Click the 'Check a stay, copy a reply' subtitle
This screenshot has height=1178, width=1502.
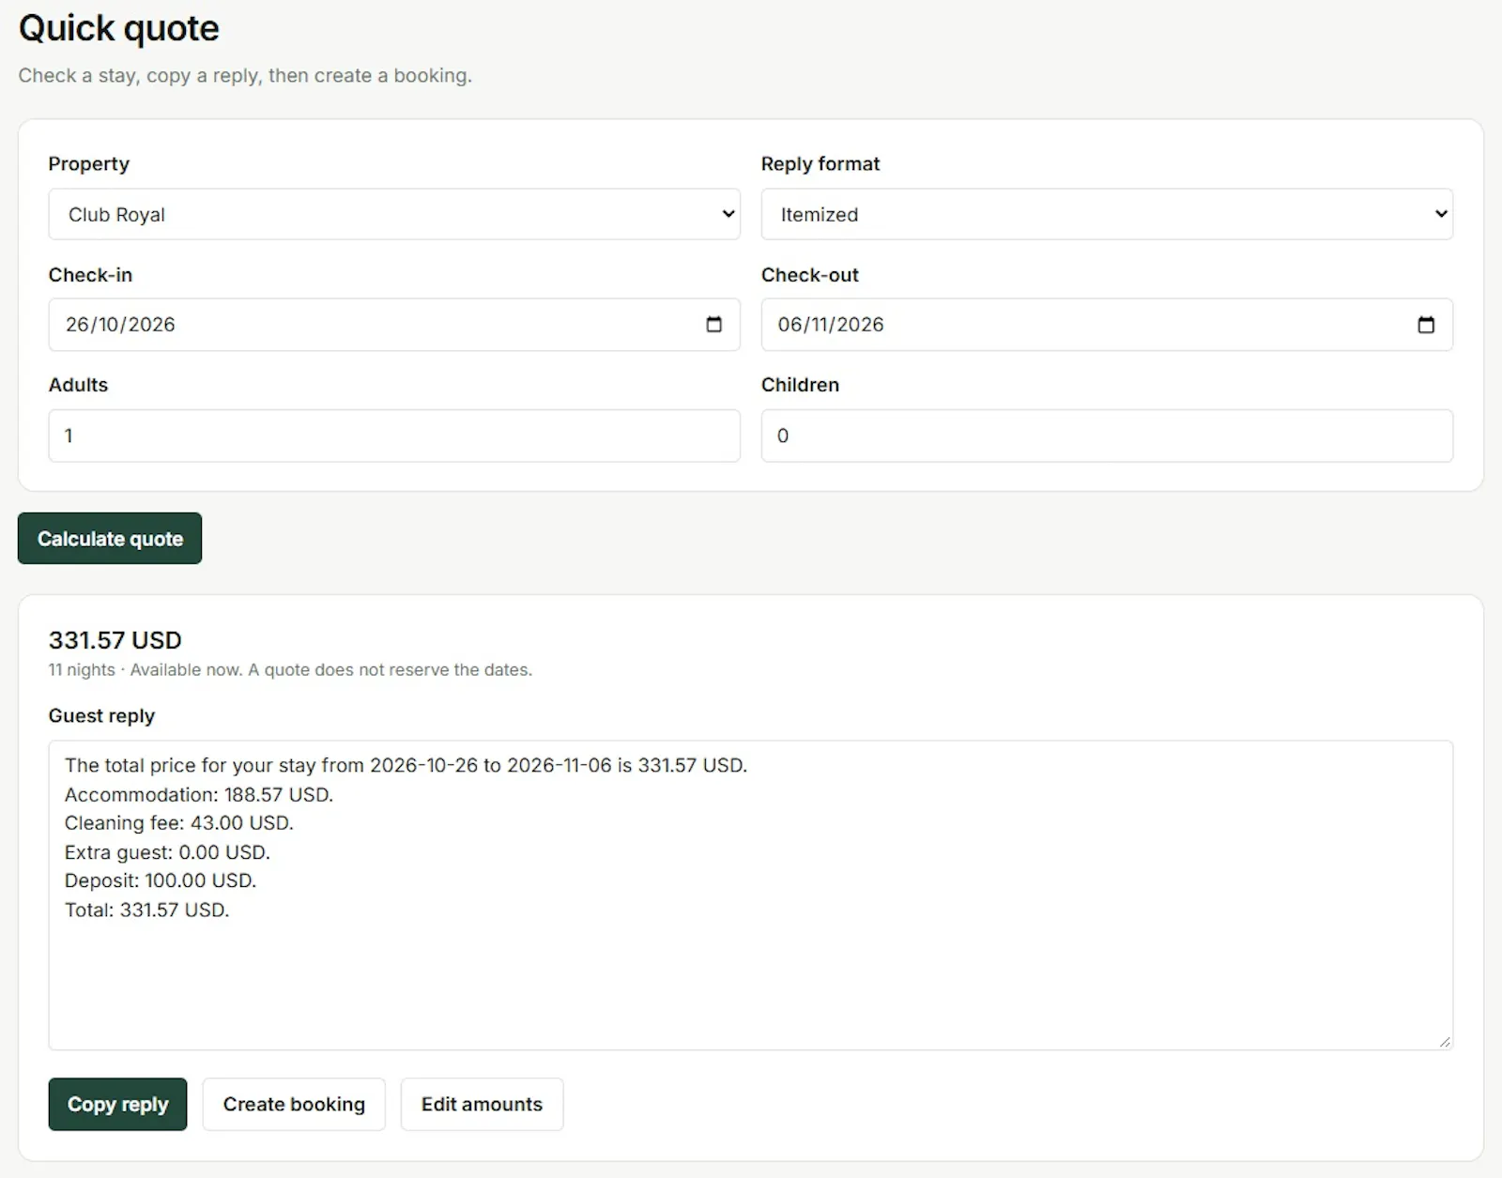(245, 75)
